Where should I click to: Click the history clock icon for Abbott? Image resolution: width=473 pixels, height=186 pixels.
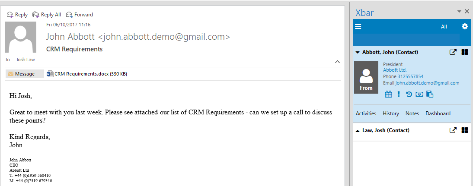coord(409,94)
